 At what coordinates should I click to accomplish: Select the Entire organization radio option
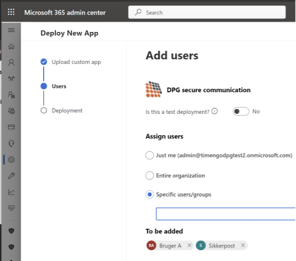[x=149, y=175]
